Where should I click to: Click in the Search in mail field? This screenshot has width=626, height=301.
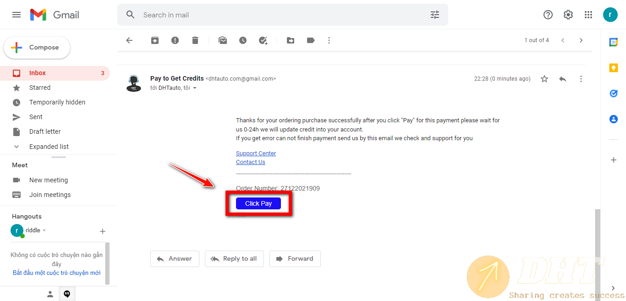tap(275, 15)
